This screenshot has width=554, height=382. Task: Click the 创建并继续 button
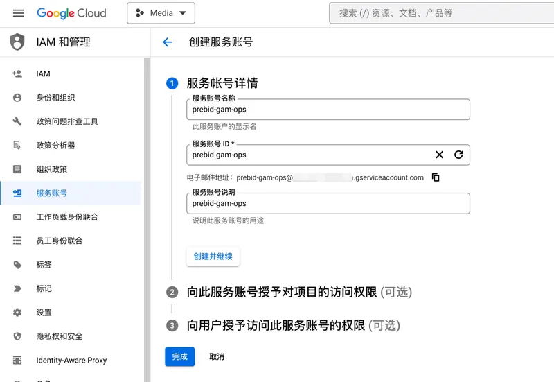(x=213, y=256)
